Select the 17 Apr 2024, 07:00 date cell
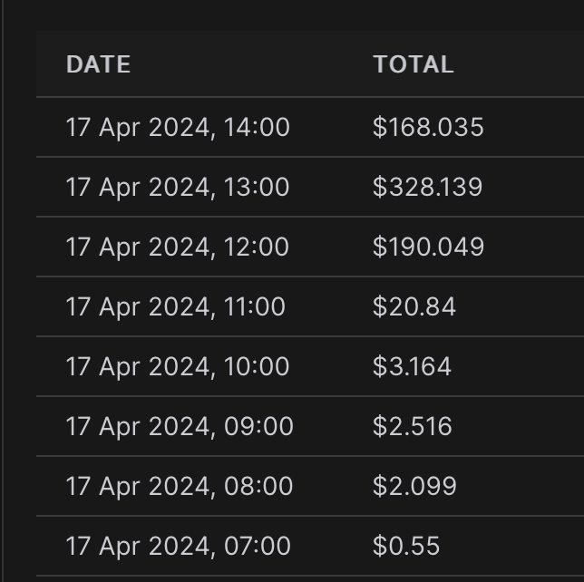The image size is (584, 582). point(179,546)
